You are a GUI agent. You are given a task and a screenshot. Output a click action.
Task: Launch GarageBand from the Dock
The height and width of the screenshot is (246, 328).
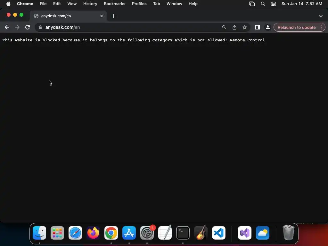tap(201, 233)
